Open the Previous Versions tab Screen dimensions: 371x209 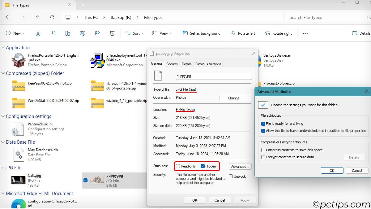point(208,64)
